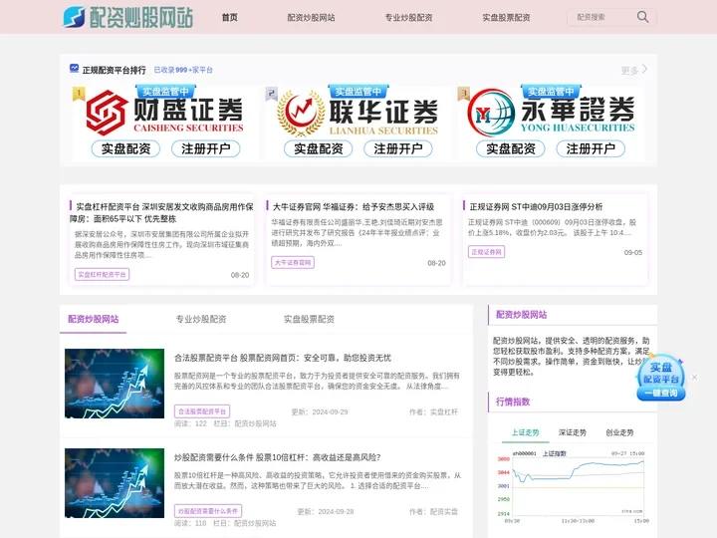Screen dimensions: 717x538
Task: Open the 首页 nav item
Action: (x=230, y=17)
